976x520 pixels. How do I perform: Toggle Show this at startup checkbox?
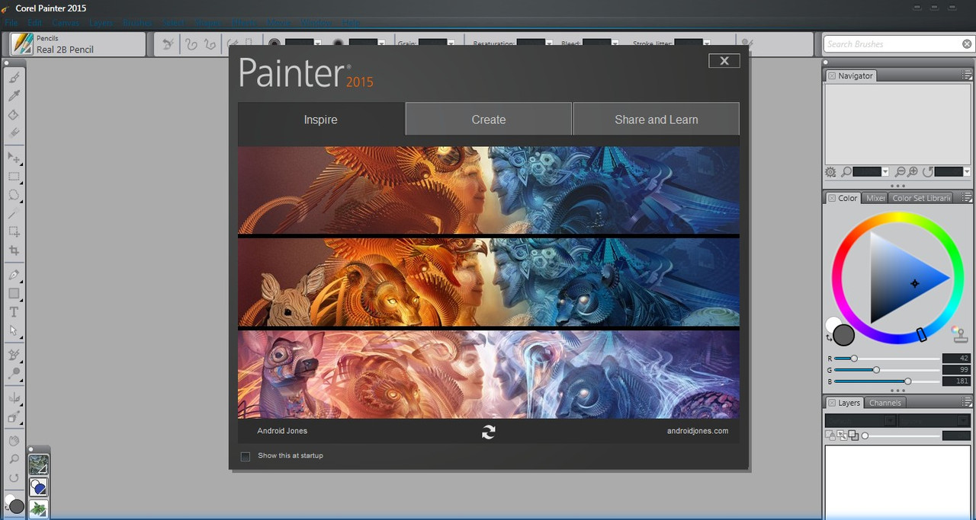click(x=246, y=456)
